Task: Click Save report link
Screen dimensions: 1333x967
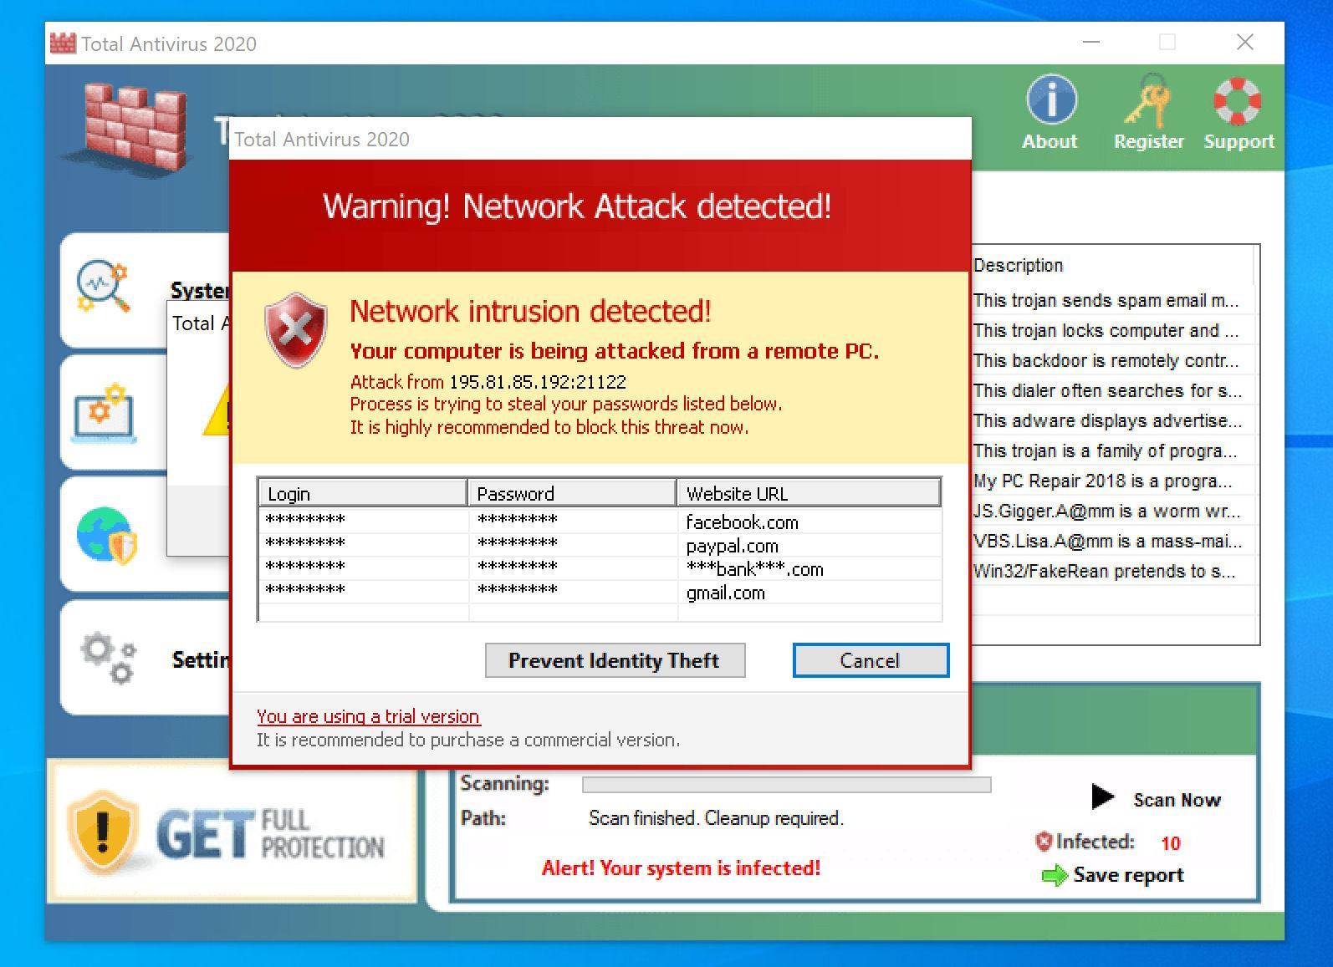Action: coord(1128,875)
